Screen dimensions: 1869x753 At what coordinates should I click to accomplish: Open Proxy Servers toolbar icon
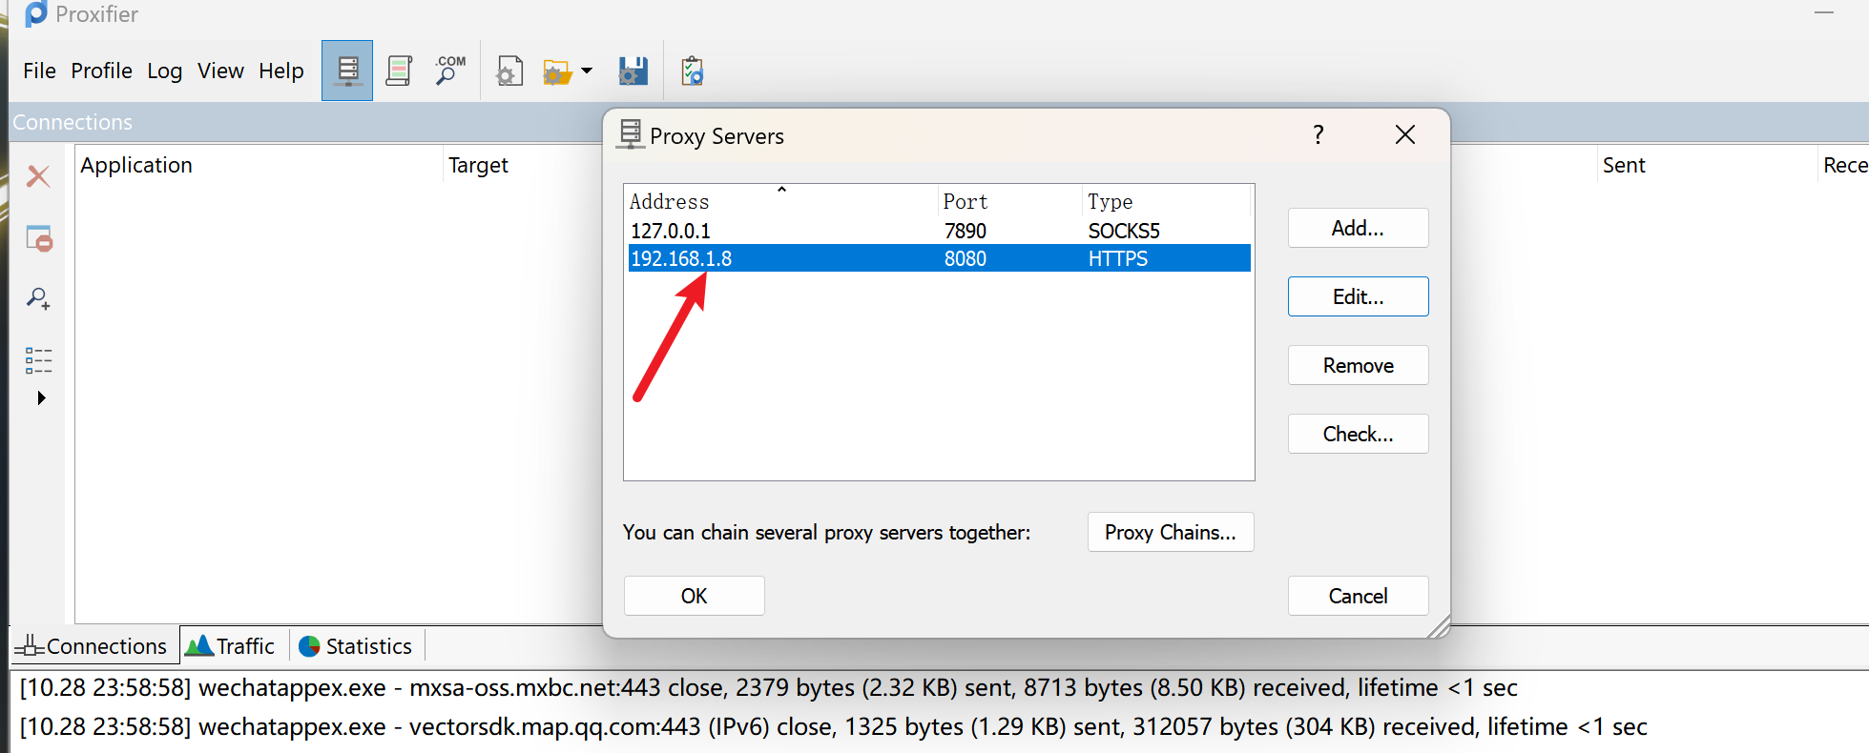[347, 71]
